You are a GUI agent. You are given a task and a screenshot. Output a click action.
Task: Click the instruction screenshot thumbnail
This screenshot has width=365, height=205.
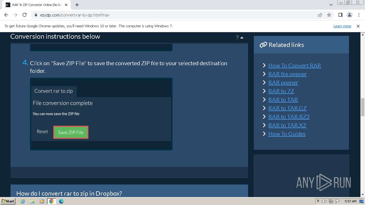[101, 114]
